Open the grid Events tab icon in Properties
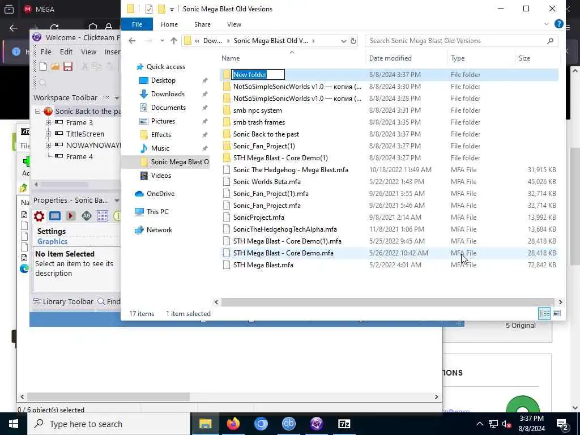 point(102,216)
